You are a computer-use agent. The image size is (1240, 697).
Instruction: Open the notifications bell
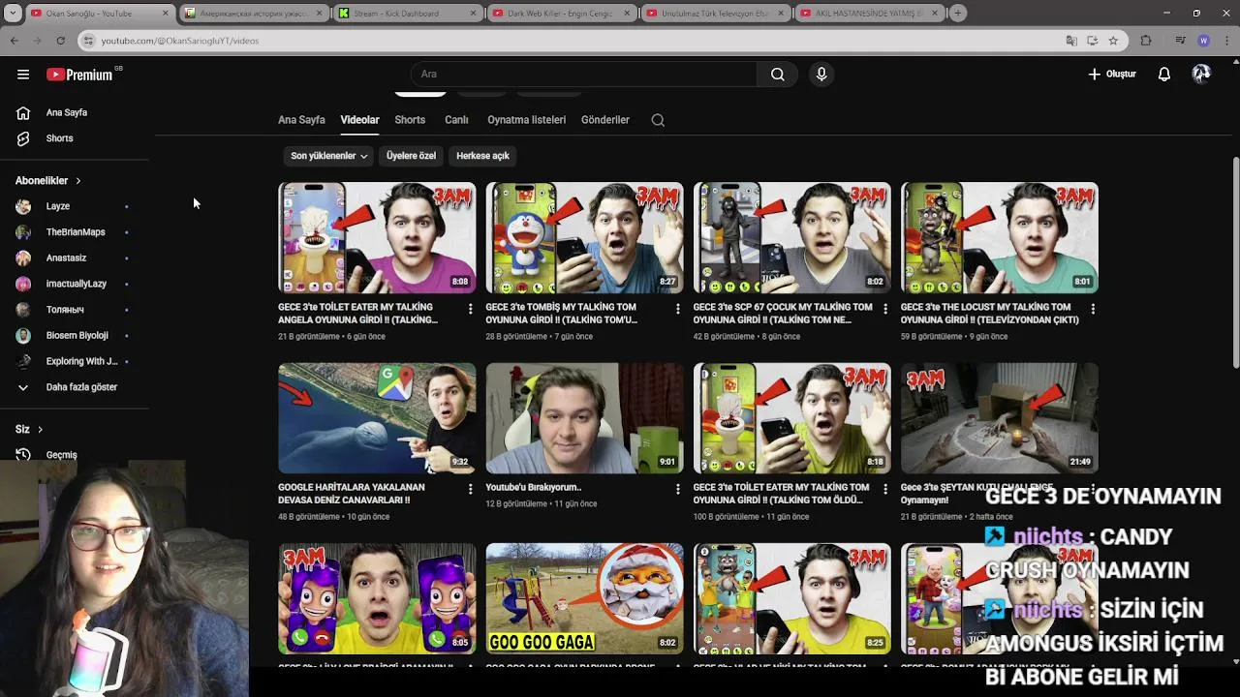[x=1164, y=75]
